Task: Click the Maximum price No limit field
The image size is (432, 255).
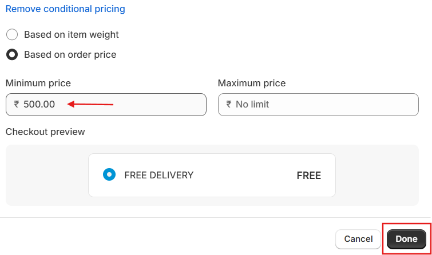Action: tap(318, 105)
